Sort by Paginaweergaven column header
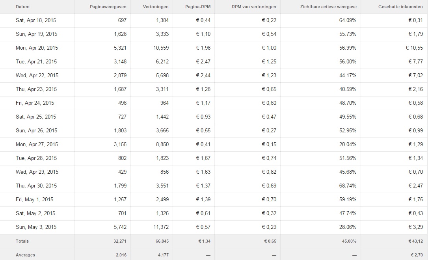428x260 pixels. [108, 7]
